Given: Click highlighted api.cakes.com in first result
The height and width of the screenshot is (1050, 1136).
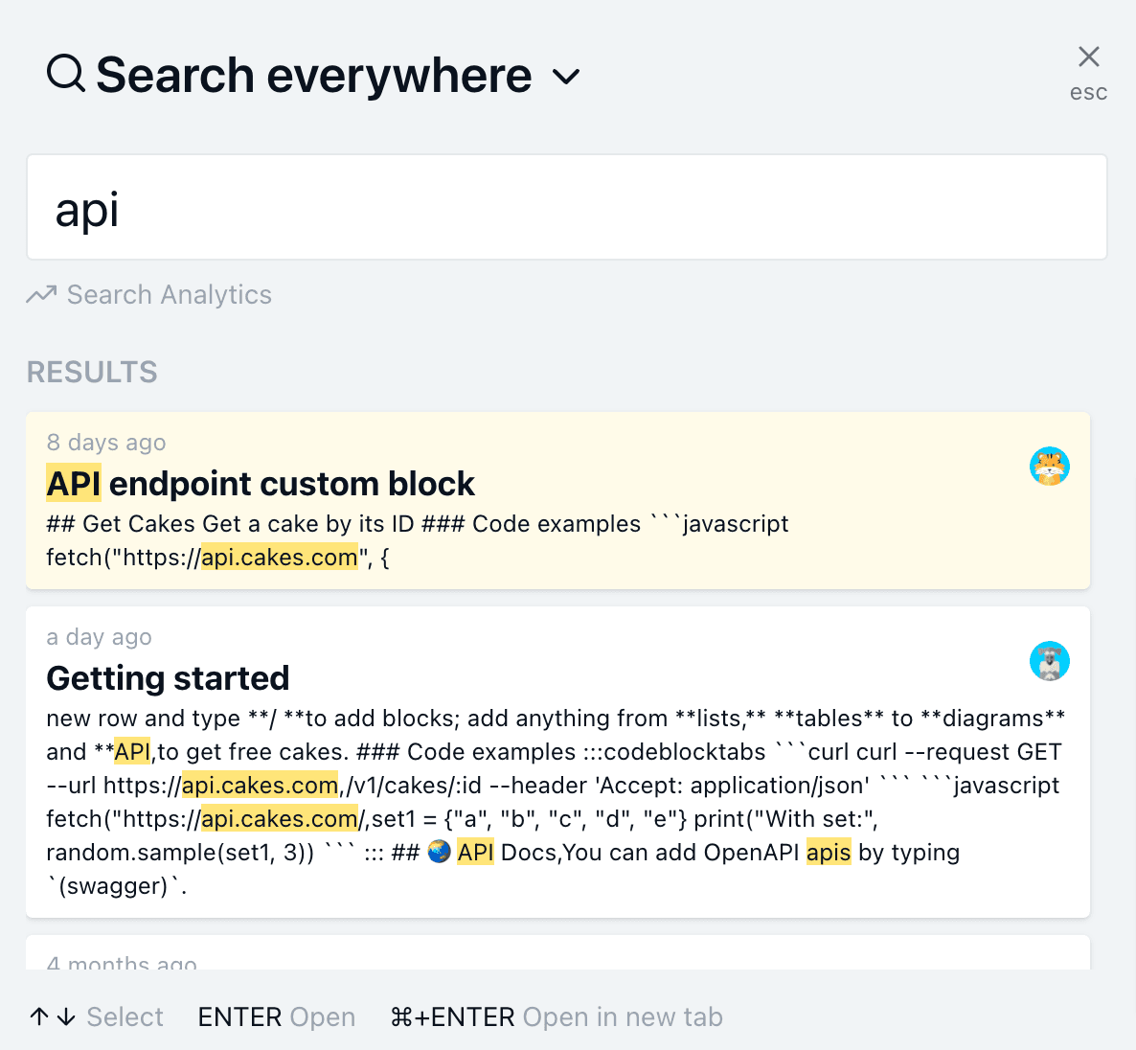Looking at the screenshot, I should tap(279, 557).
